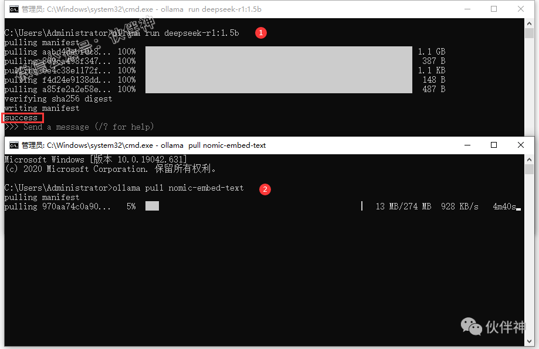Click the deepseek-r1 window title text
Viewport: 539px width, 349px height.
click(141, 9)
